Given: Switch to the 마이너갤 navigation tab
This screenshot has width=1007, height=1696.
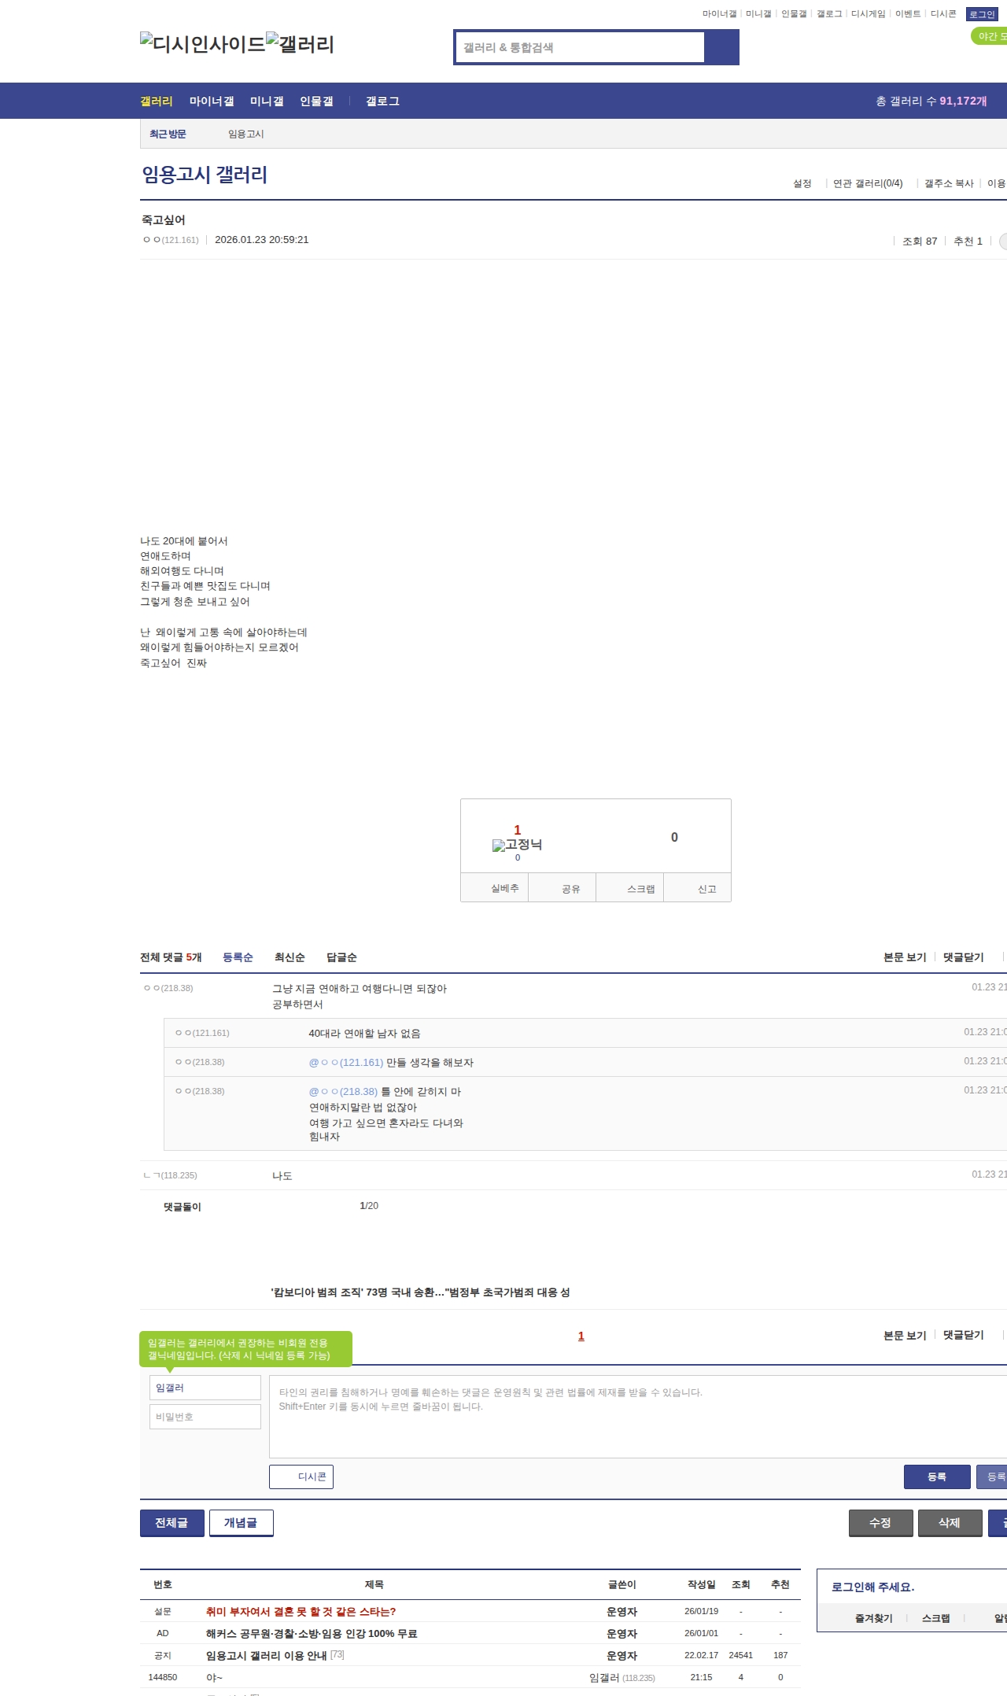Looking at the screenshot, I should point(212,101).
